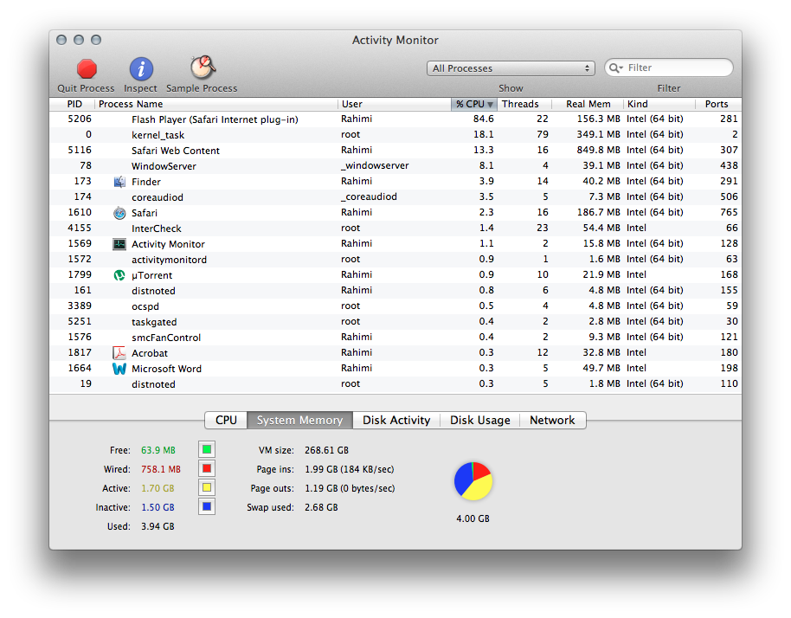The width and height of the screenshot is (791, 618).
Task: Click the blue Inactive memory color swatch
Action: pos(207,506)
